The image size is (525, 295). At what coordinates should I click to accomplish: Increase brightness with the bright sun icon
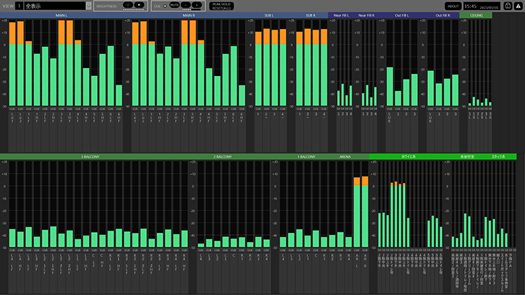(x=140, y=5)
